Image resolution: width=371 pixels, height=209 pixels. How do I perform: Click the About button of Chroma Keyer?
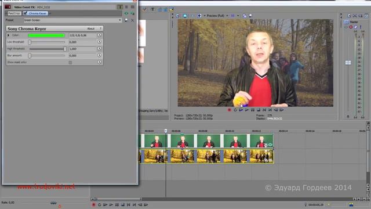coord(91,28)
